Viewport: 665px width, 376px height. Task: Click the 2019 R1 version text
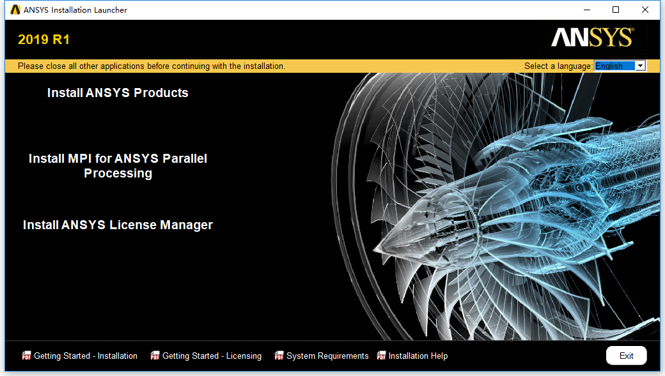click(x=43, y=40)
